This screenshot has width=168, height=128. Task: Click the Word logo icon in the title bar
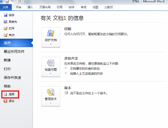pyautogui.click(x=1, y=1)
